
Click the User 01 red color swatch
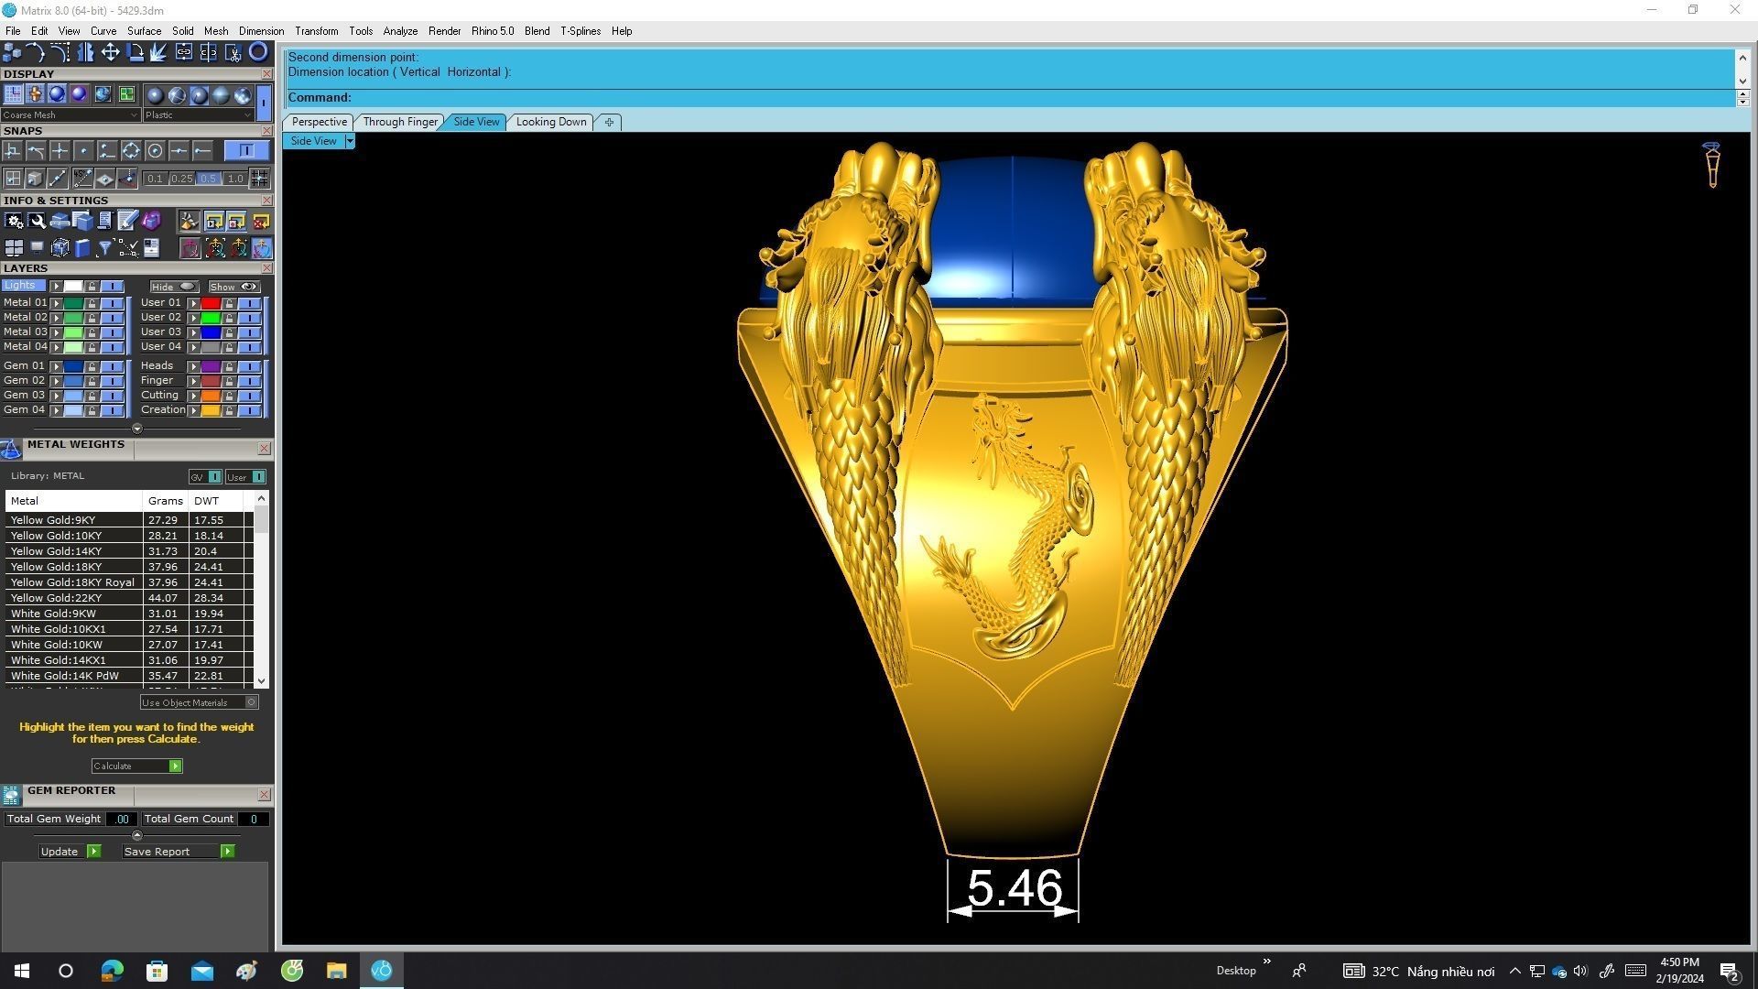click(x=211, y=303)
